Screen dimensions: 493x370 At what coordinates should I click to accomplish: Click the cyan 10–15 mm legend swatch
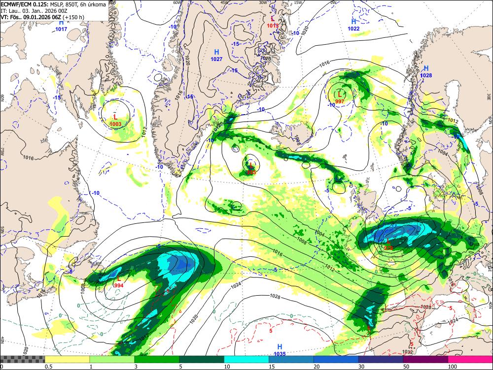point(246,359)
